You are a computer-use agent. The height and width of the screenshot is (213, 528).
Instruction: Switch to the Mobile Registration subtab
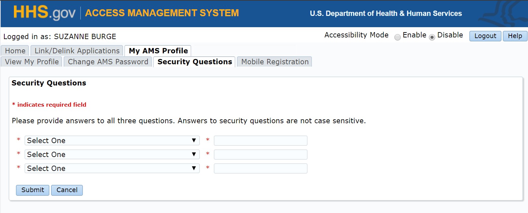[275, 62]
